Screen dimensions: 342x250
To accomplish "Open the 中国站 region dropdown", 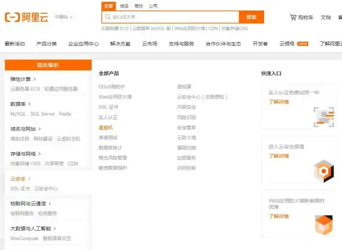I will click(63, 17).
